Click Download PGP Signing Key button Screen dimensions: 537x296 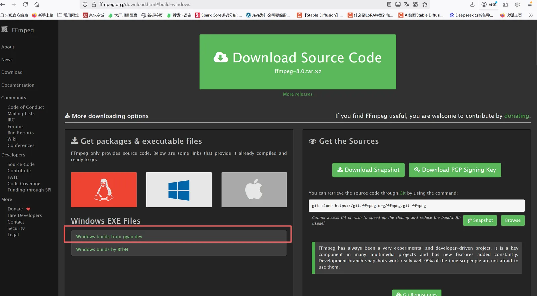click(455, 170)
